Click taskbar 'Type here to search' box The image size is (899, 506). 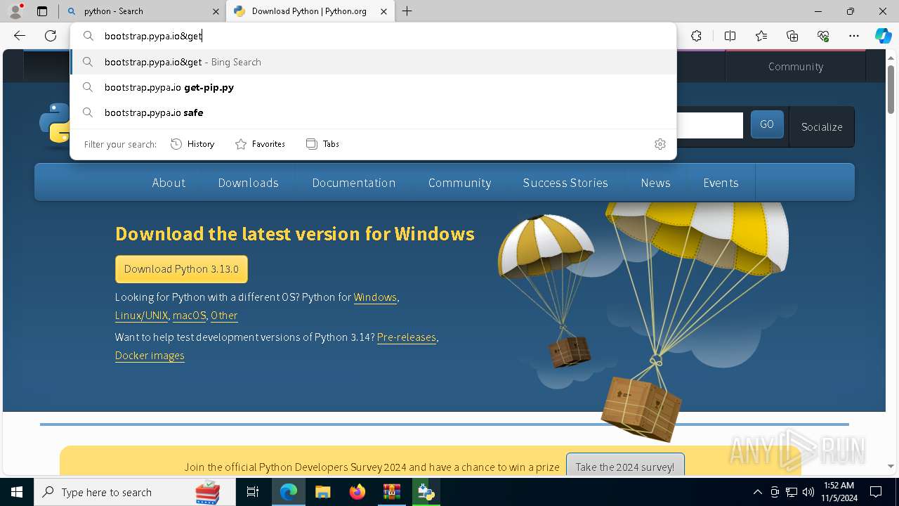(x=135, y=492)
